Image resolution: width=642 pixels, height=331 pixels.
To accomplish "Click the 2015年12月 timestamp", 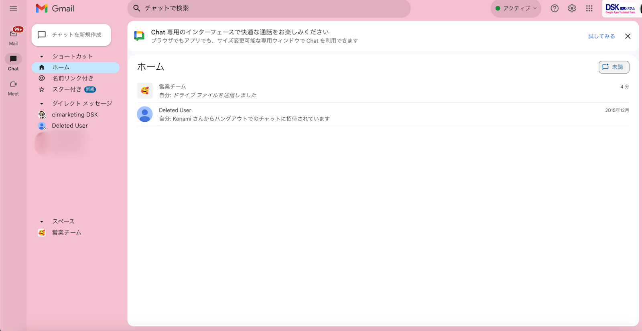I will [x=617, y=110].
